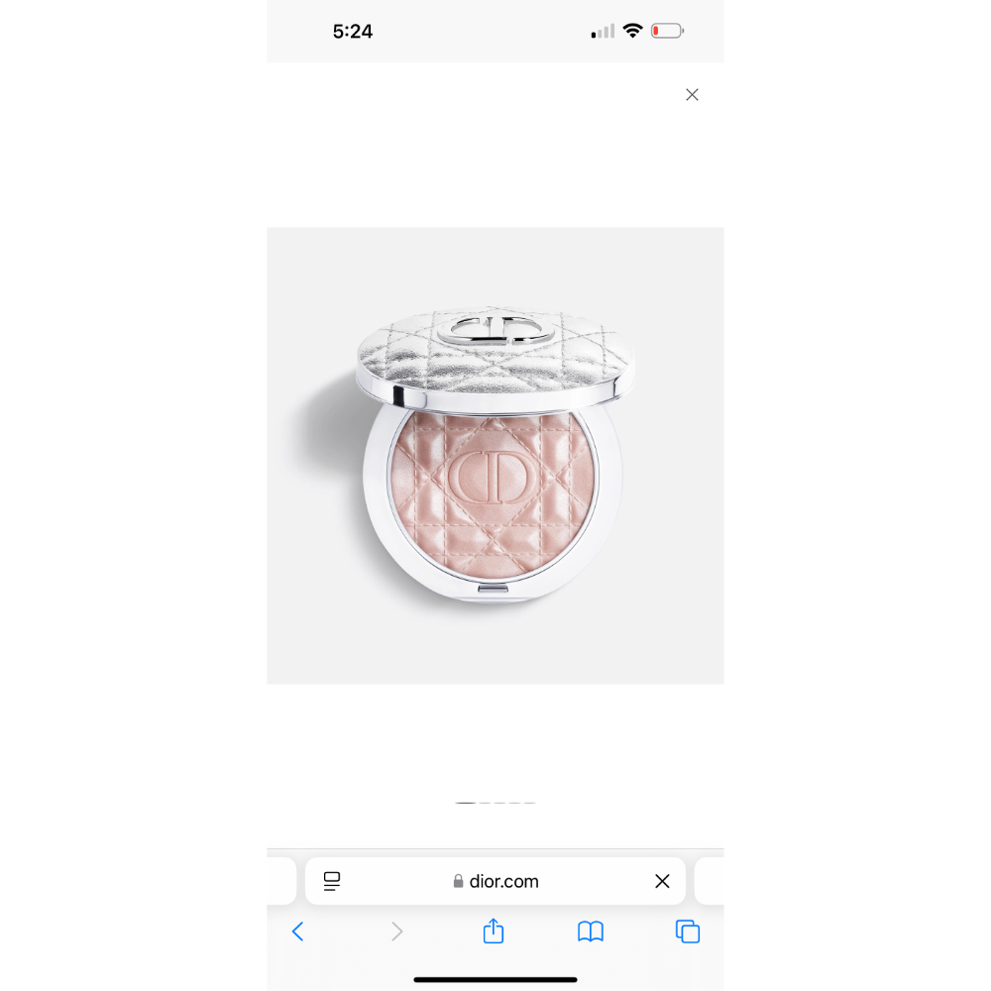This screenshot has height=991, width=991.
Task: Show all open tabs overview
Action: (x=688, y=932)
